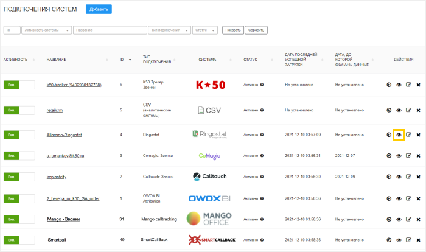The image size is (426, 252).
Task: Open the Активность системы filter dropdown
Action: click(x=46, y=30)
